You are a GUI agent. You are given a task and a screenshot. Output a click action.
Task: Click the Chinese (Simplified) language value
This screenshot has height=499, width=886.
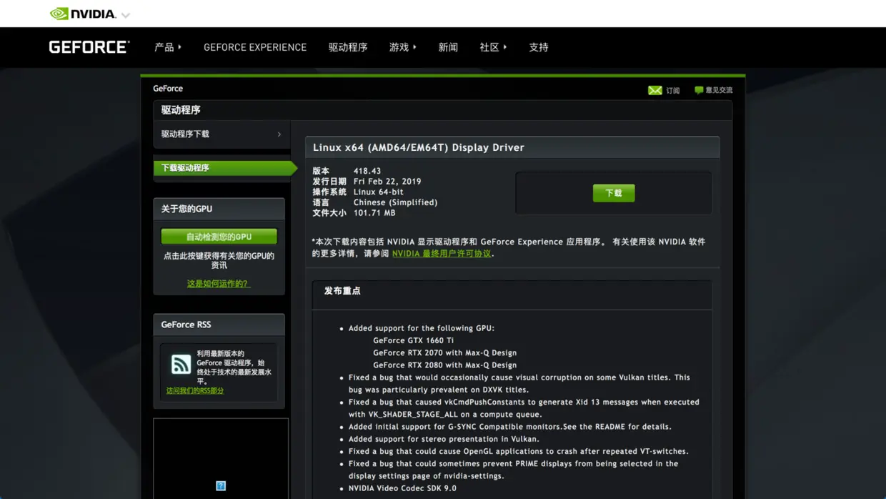pyautogui.click(x=395, y=202)
